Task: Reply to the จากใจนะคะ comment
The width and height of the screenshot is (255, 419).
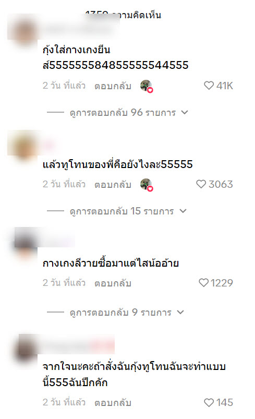Action: [x=113, y=403]
